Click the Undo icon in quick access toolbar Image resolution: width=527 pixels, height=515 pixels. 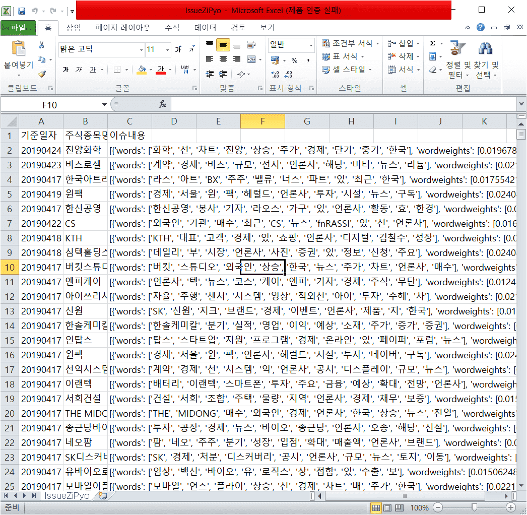(x=35, y=11)
